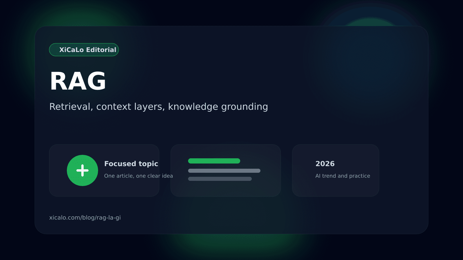Click the large RAG heading
This screenshot has height=260, width=463.
[78, 81]
